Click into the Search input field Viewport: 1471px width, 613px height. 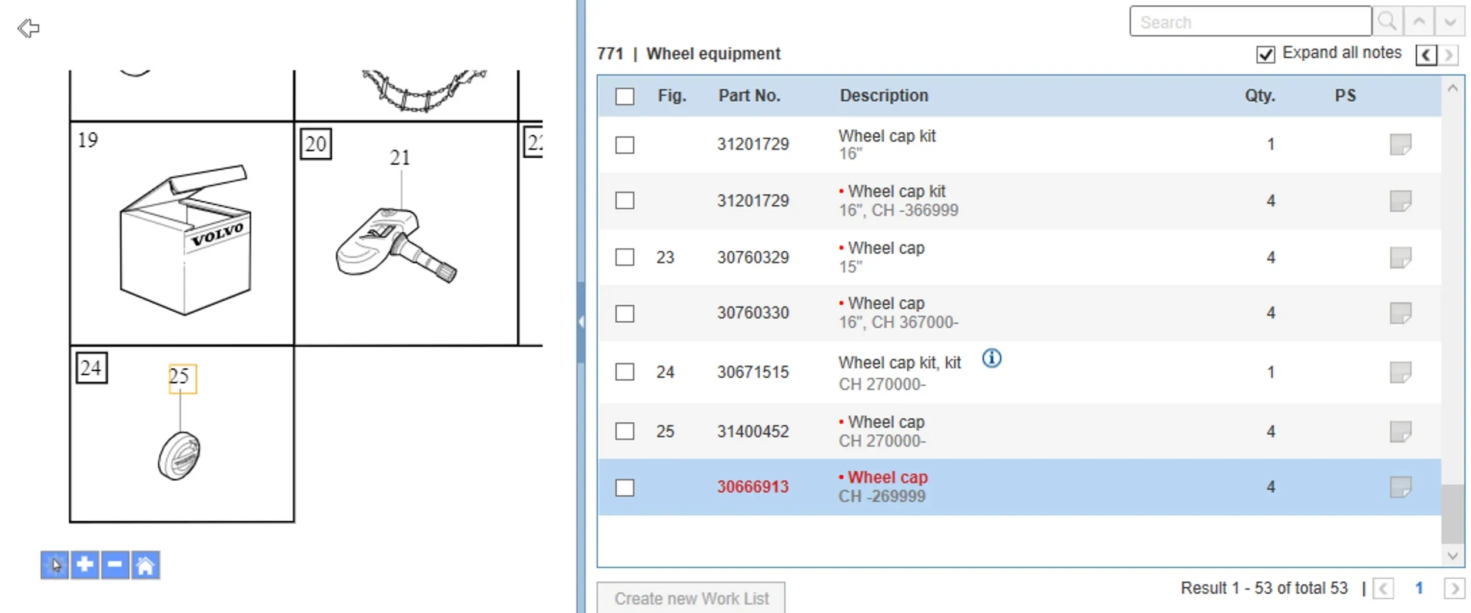(x=1250, y=22)
